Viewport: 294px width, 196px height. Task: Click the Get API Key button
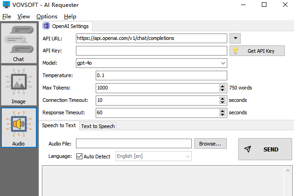(260, 51)
